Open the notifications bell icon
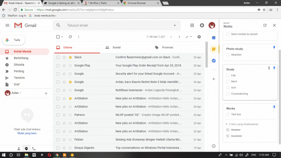 pyautogui.click(x=202, y=25)
